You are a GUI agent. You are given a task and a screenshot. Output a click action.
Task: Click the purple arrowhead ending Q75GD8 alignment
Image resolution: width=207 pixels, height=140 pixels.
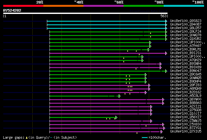click(151, 111)
